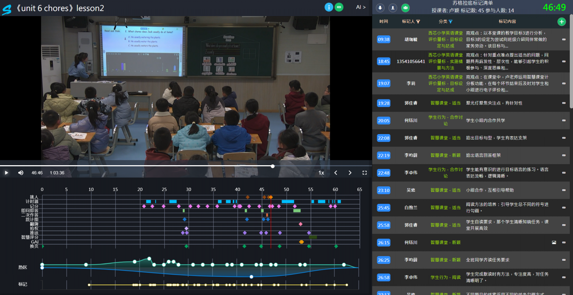Go to next video segment arrow
The height and width of the screenshot is (295, 573).
[x=350, y=173]
